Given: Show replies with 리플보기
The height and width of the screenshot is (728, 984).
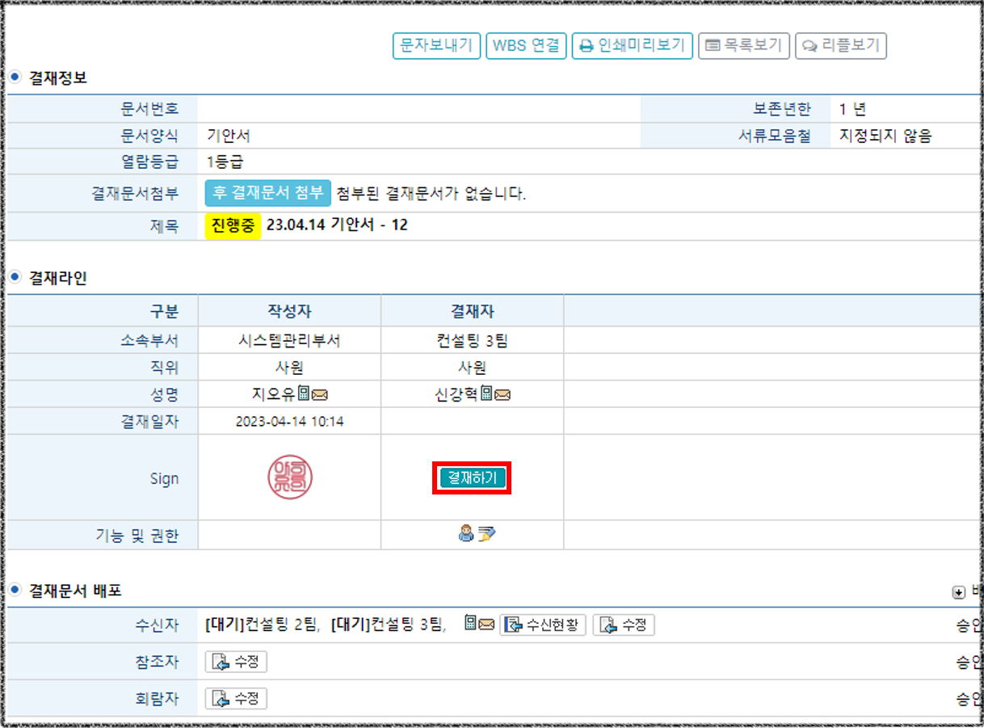Looking at the screenshot, I should (x=841, y=46).
